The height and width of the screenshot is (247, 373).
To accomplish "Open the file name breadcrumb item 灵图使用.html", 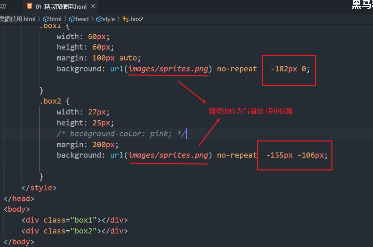I will pyautogui.click(x=18, y=19).
